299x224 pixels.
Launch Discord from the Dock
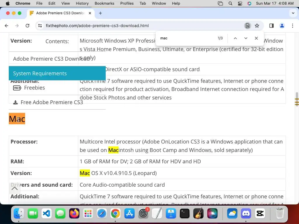[246, 213]
